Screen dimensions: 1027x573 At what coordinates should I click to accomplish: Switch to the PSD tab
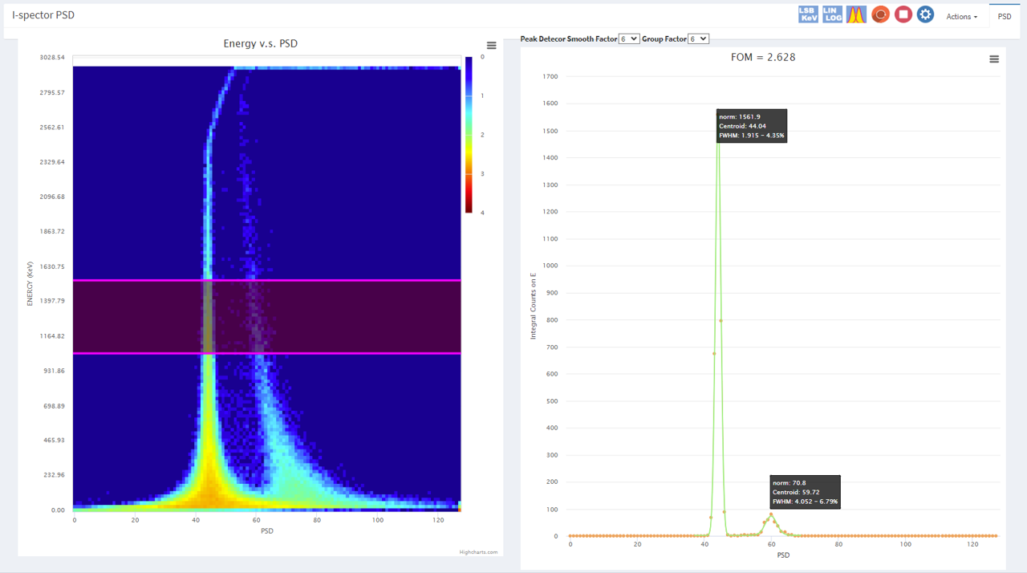[1005, 16]
